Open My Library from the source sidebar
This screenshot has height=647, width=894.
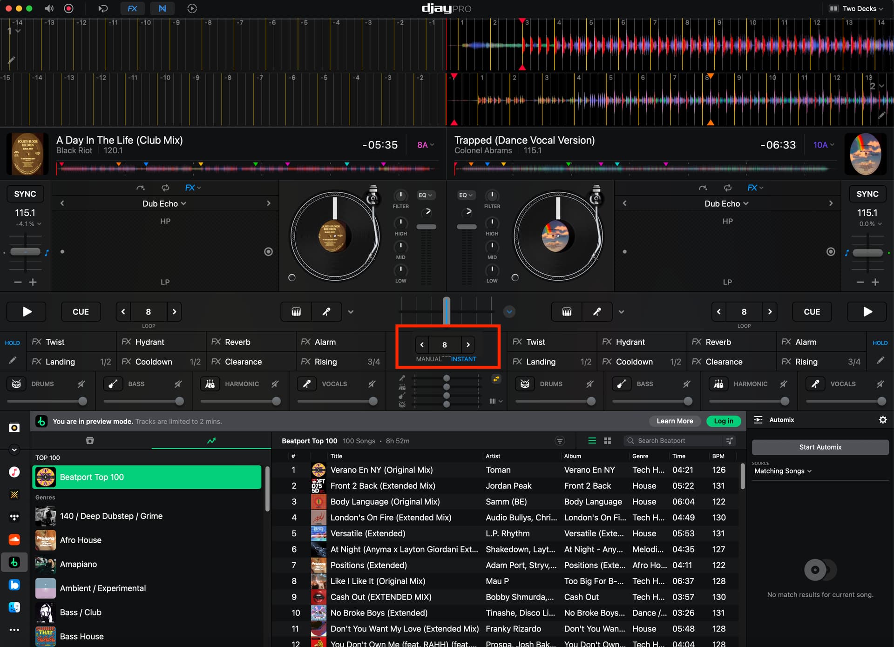(14, 427)
